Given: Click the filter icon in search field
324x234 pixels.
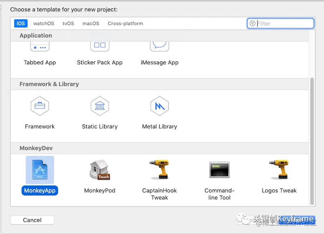Looking at the screenshot, I should pyautogui.click(x=252, y=23).
